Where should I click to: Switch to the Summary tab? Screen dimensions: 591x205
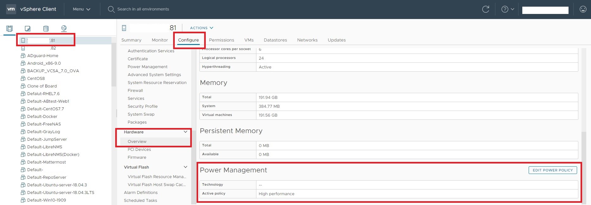click(x=131, y=40)
